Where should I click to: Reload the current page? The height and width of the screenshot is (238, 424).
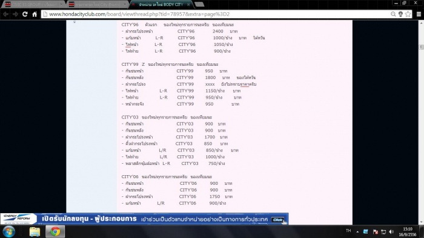(25, 14)
